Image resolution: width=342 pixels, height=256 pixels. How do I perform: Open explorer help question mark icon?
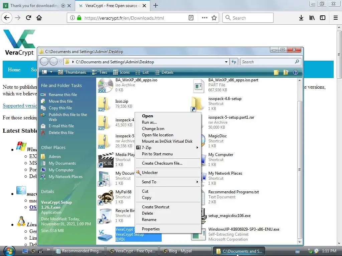296,72
